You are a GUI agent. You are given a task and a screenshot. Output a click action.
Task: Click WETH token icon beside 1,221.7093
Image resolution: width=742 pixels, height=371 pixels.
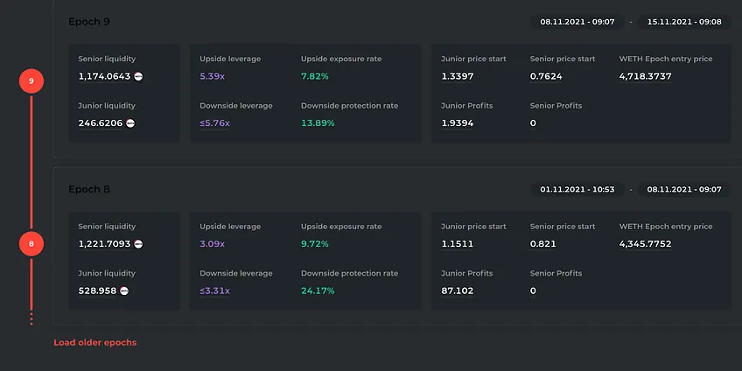click(138, 244)
